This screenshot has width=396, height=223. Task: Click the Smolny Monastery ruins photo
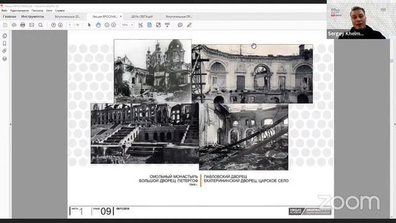153,71
